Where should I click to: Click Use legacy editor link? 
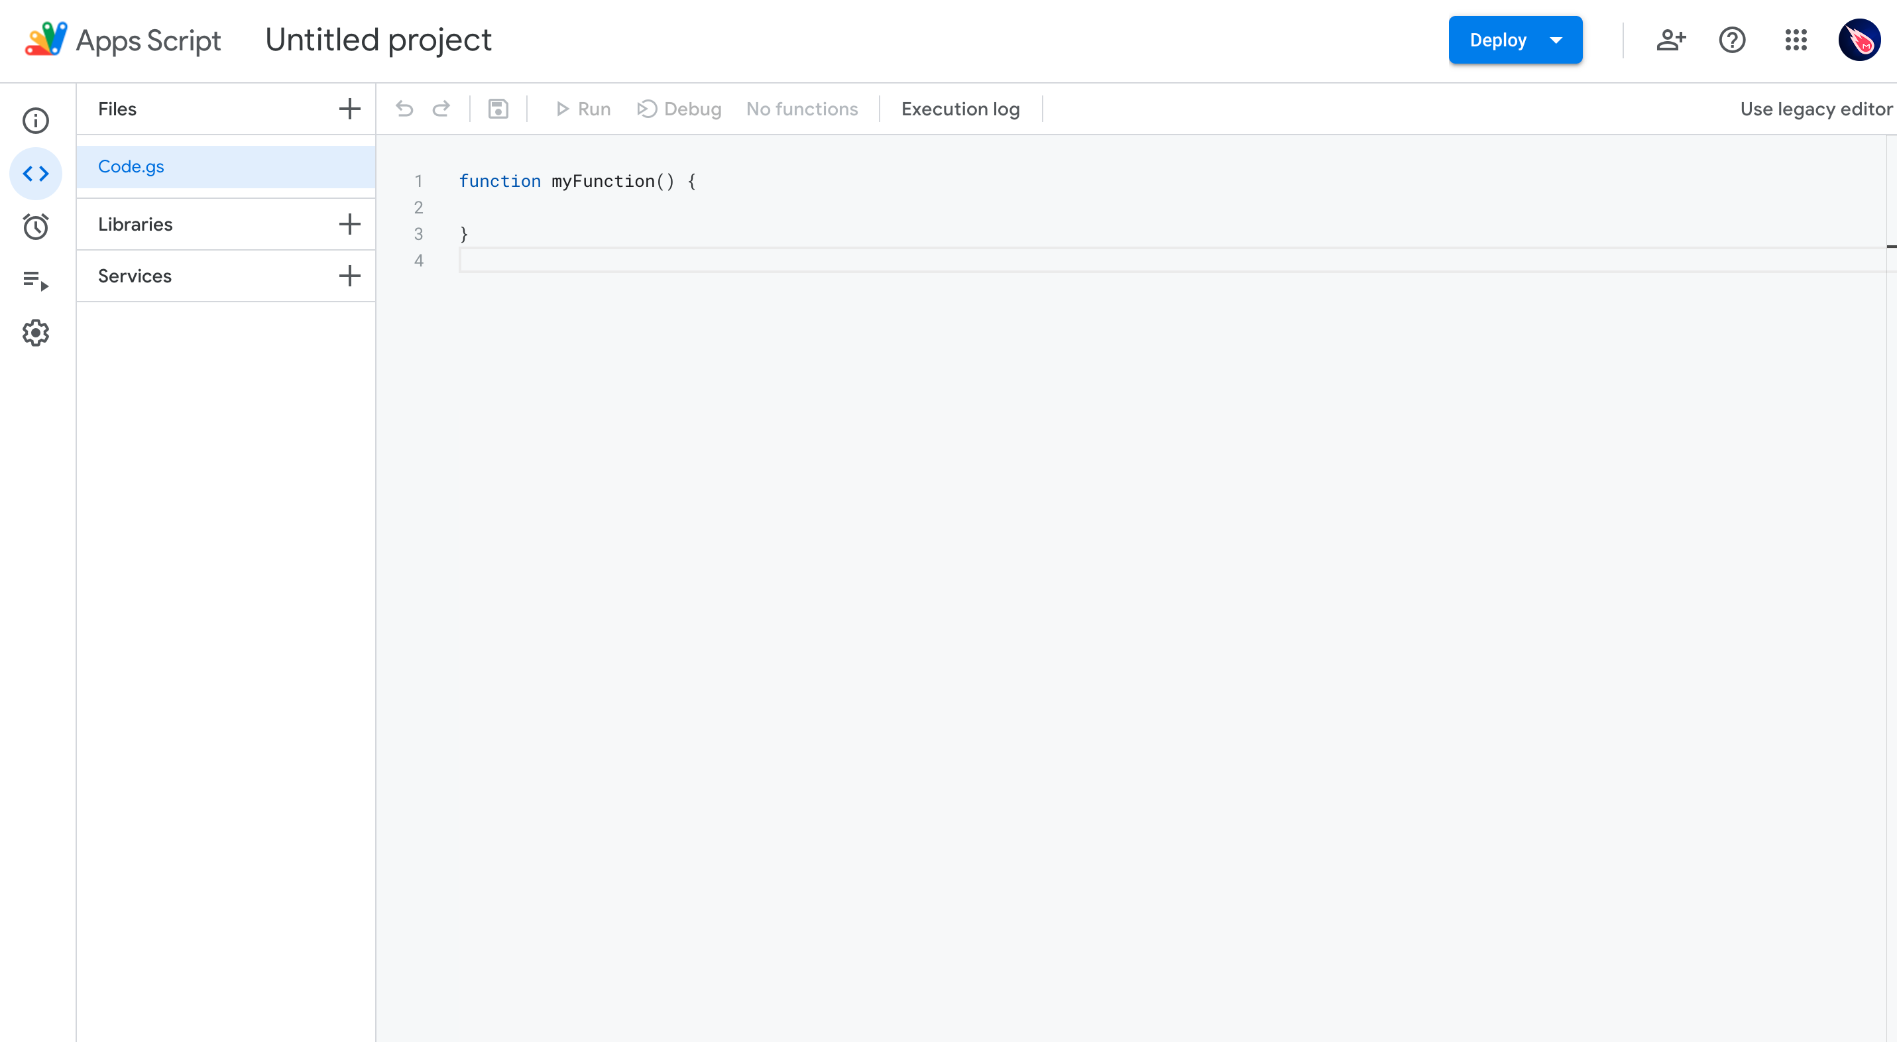tap(1815, 109)
